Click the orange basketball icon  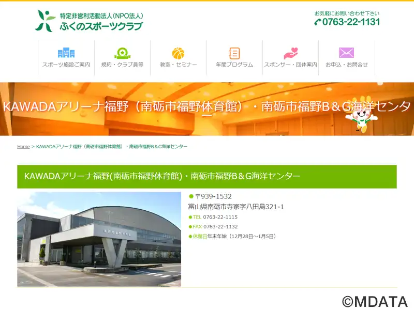178,53
